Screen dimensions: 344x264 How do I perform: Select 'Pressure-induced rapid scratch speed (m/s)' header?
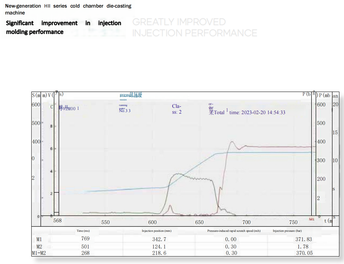coord(234,231)
